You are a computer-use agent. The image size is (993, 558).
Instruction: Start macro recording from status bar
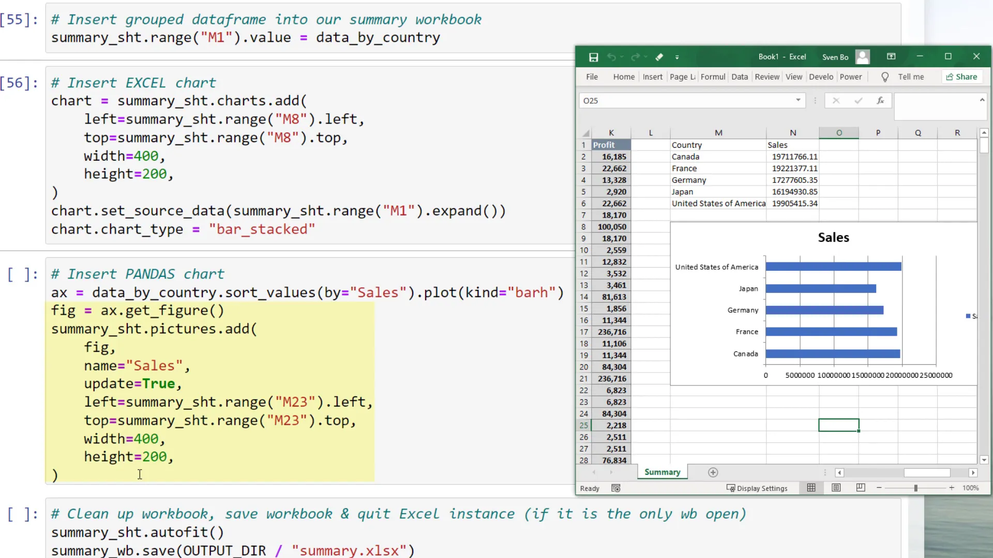coord(615,488)
